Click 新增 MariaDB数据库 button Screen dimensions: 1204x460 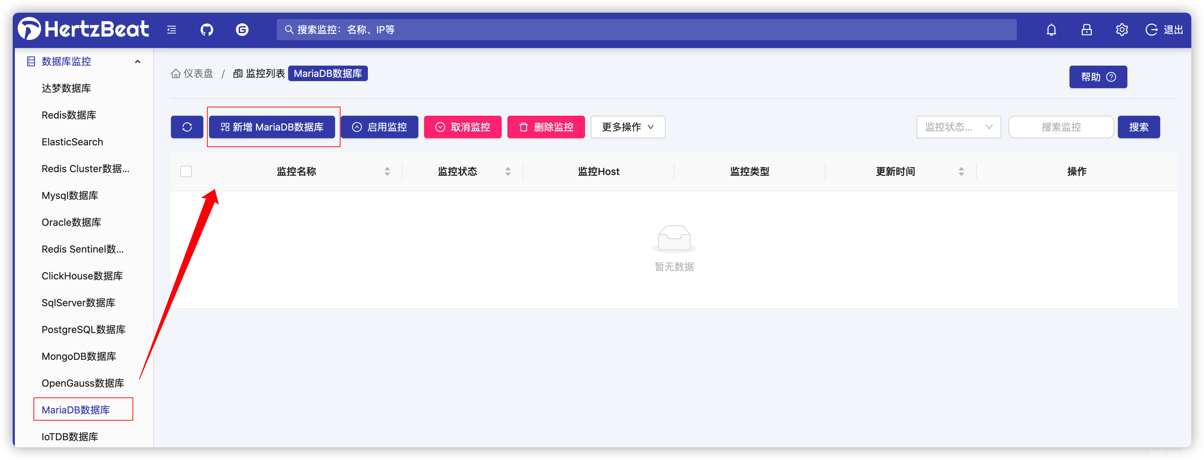(272, 127)
